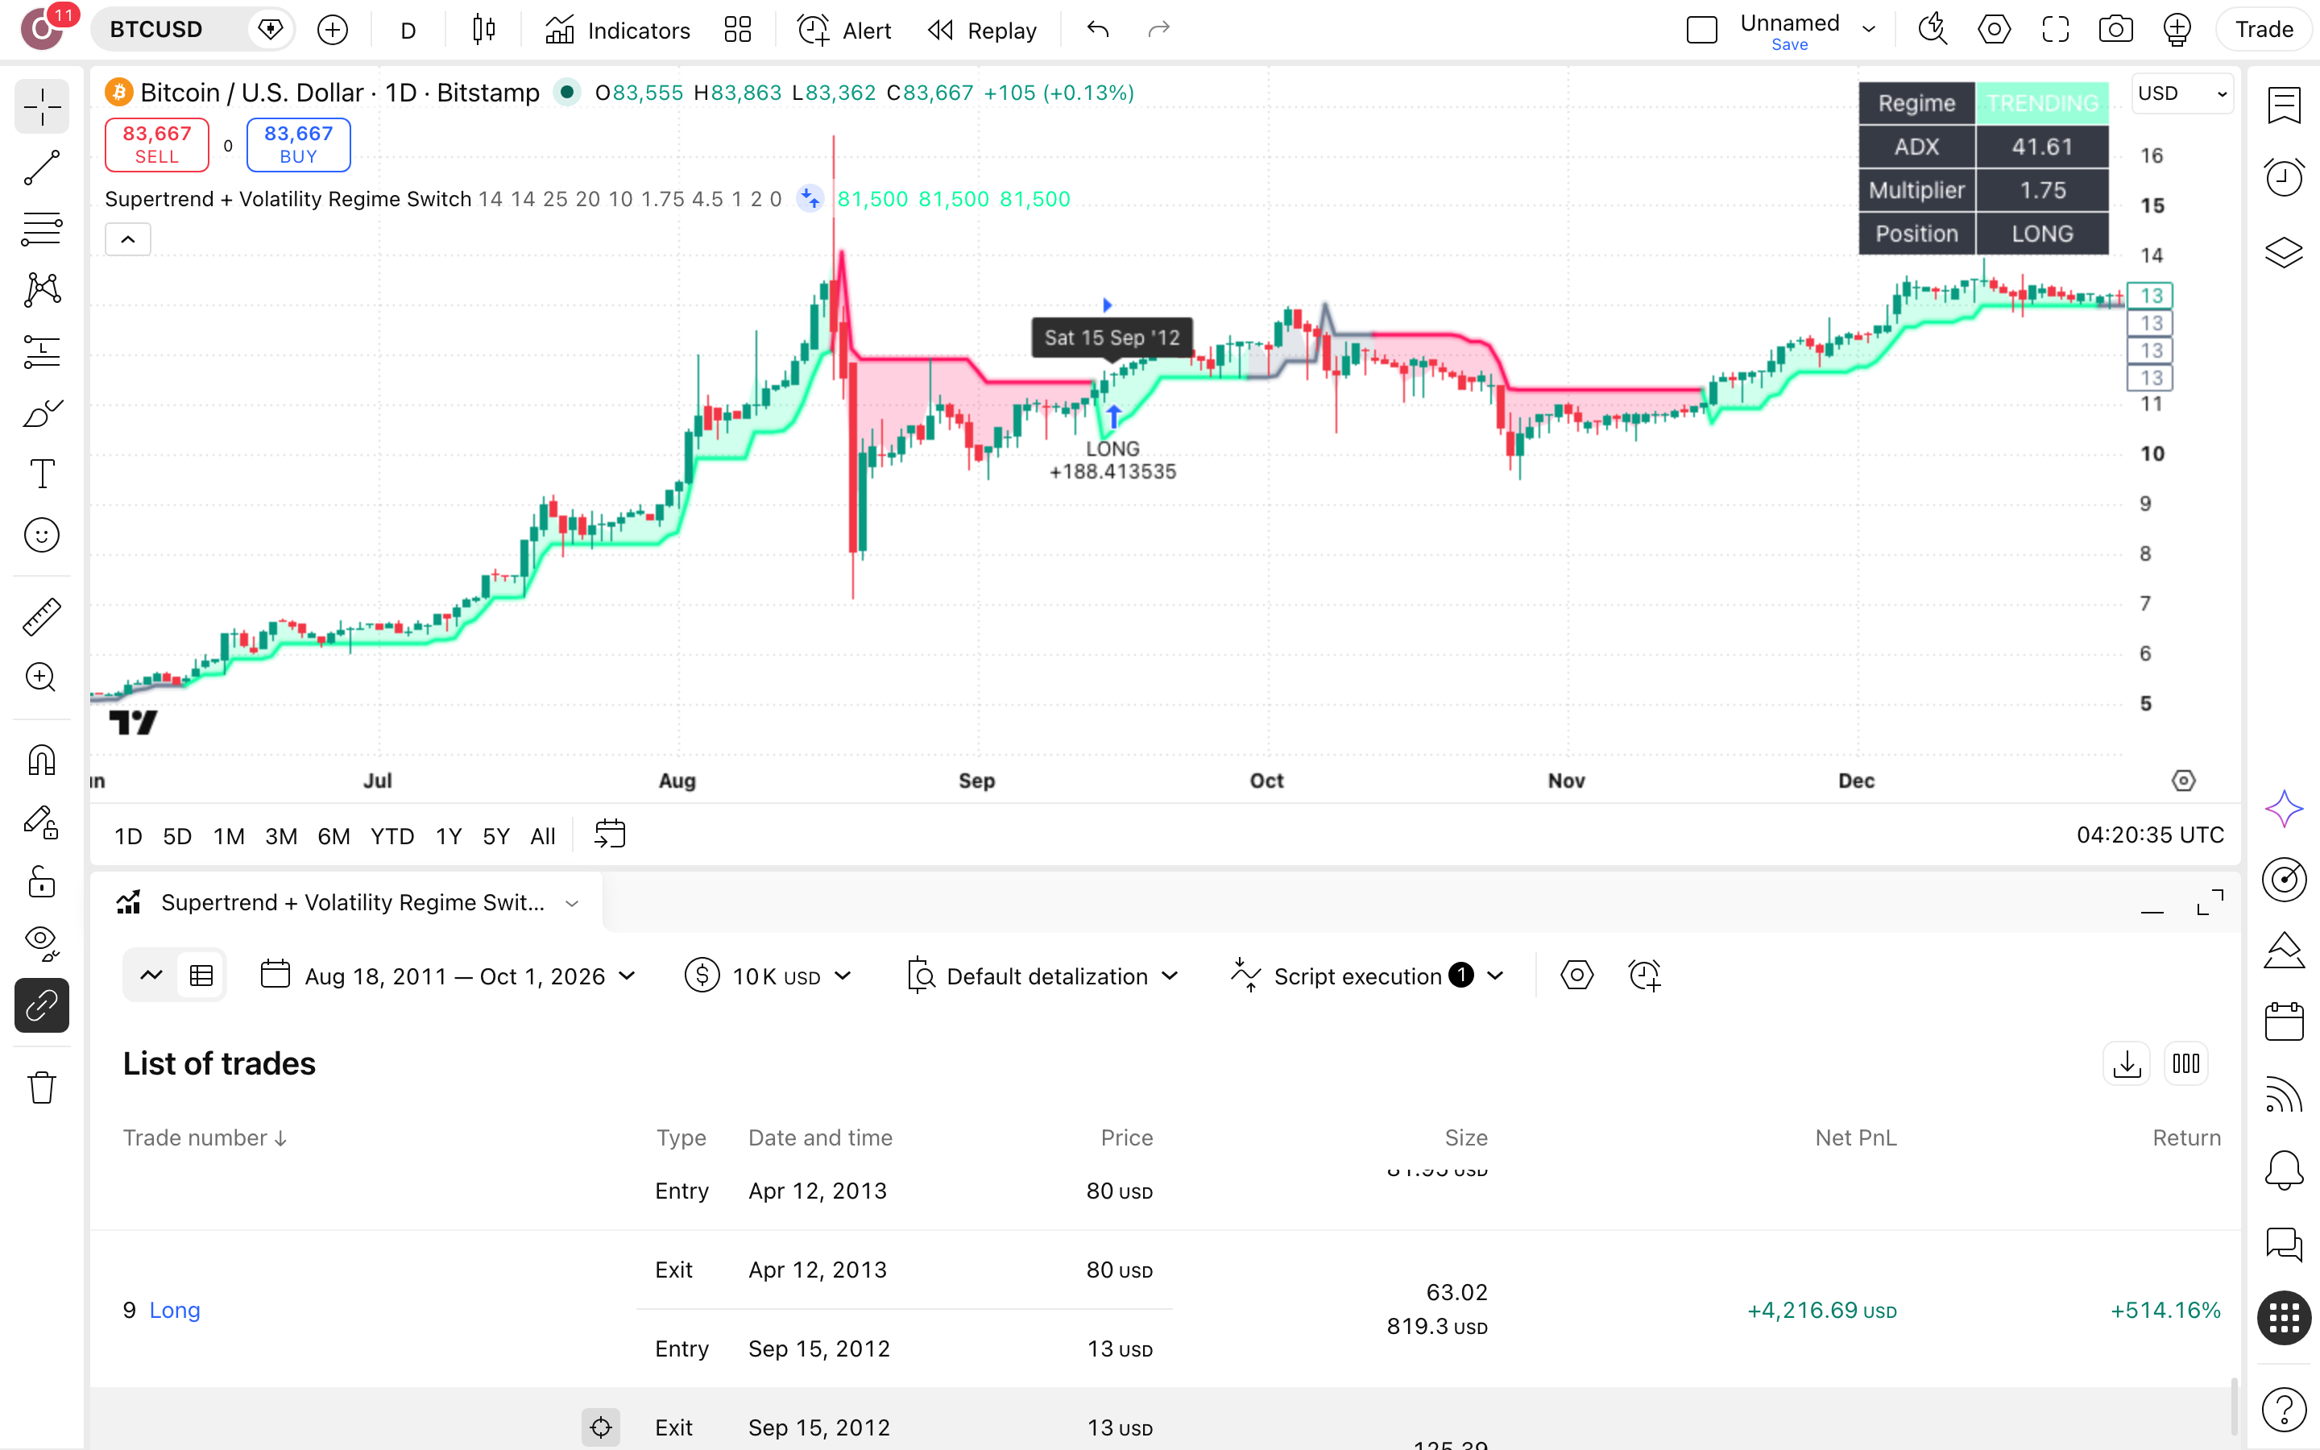The width and height of the screenshot is (2320, 1450).
Task: Switch to the overview chart view
Action: pos(151,976)
